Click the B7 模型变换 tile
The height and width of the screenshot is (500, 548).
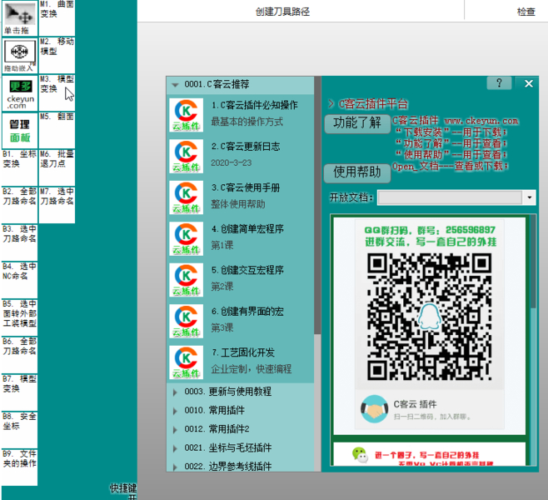pos(20,392)
